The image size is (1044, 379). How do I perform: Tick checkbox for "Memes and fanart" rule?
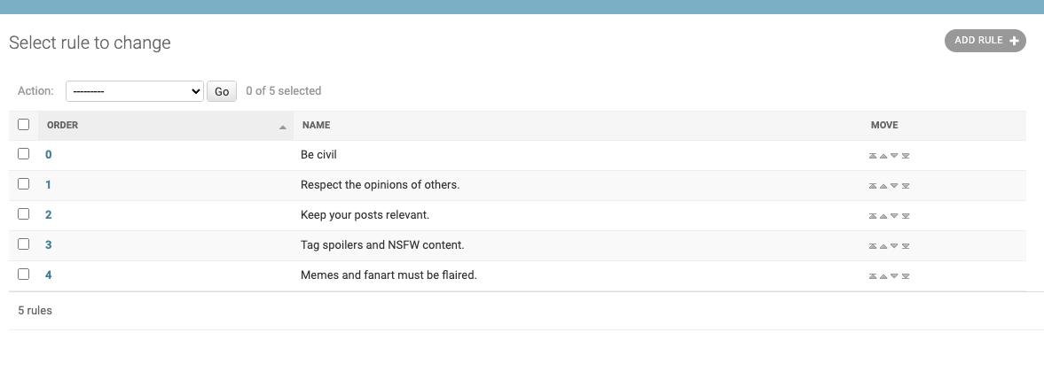point(23,274)
